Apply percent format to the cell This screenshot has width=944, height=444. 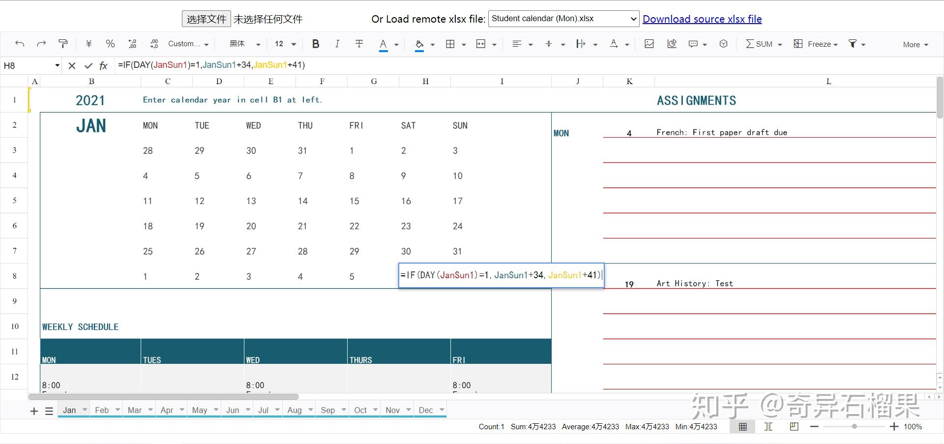pos(110,44)
